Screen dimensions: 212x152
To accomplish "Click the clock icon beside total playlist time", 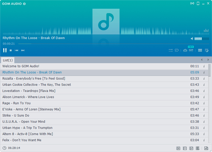I will tap(5, 148).
